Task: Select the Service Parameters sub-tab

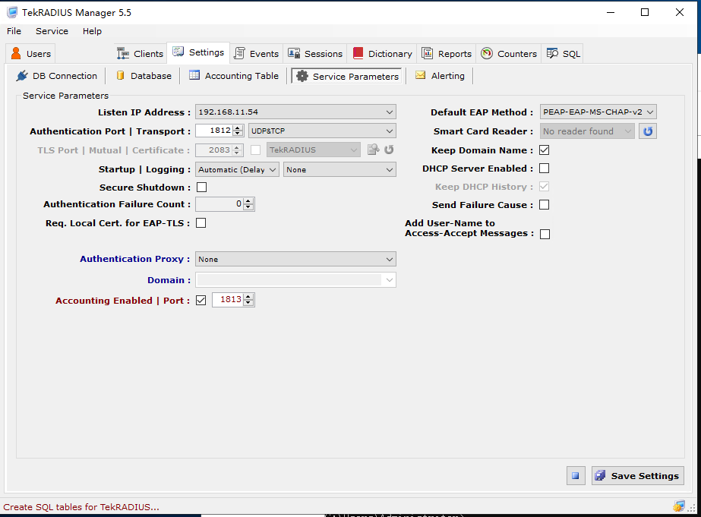Action: pos(347,77)
